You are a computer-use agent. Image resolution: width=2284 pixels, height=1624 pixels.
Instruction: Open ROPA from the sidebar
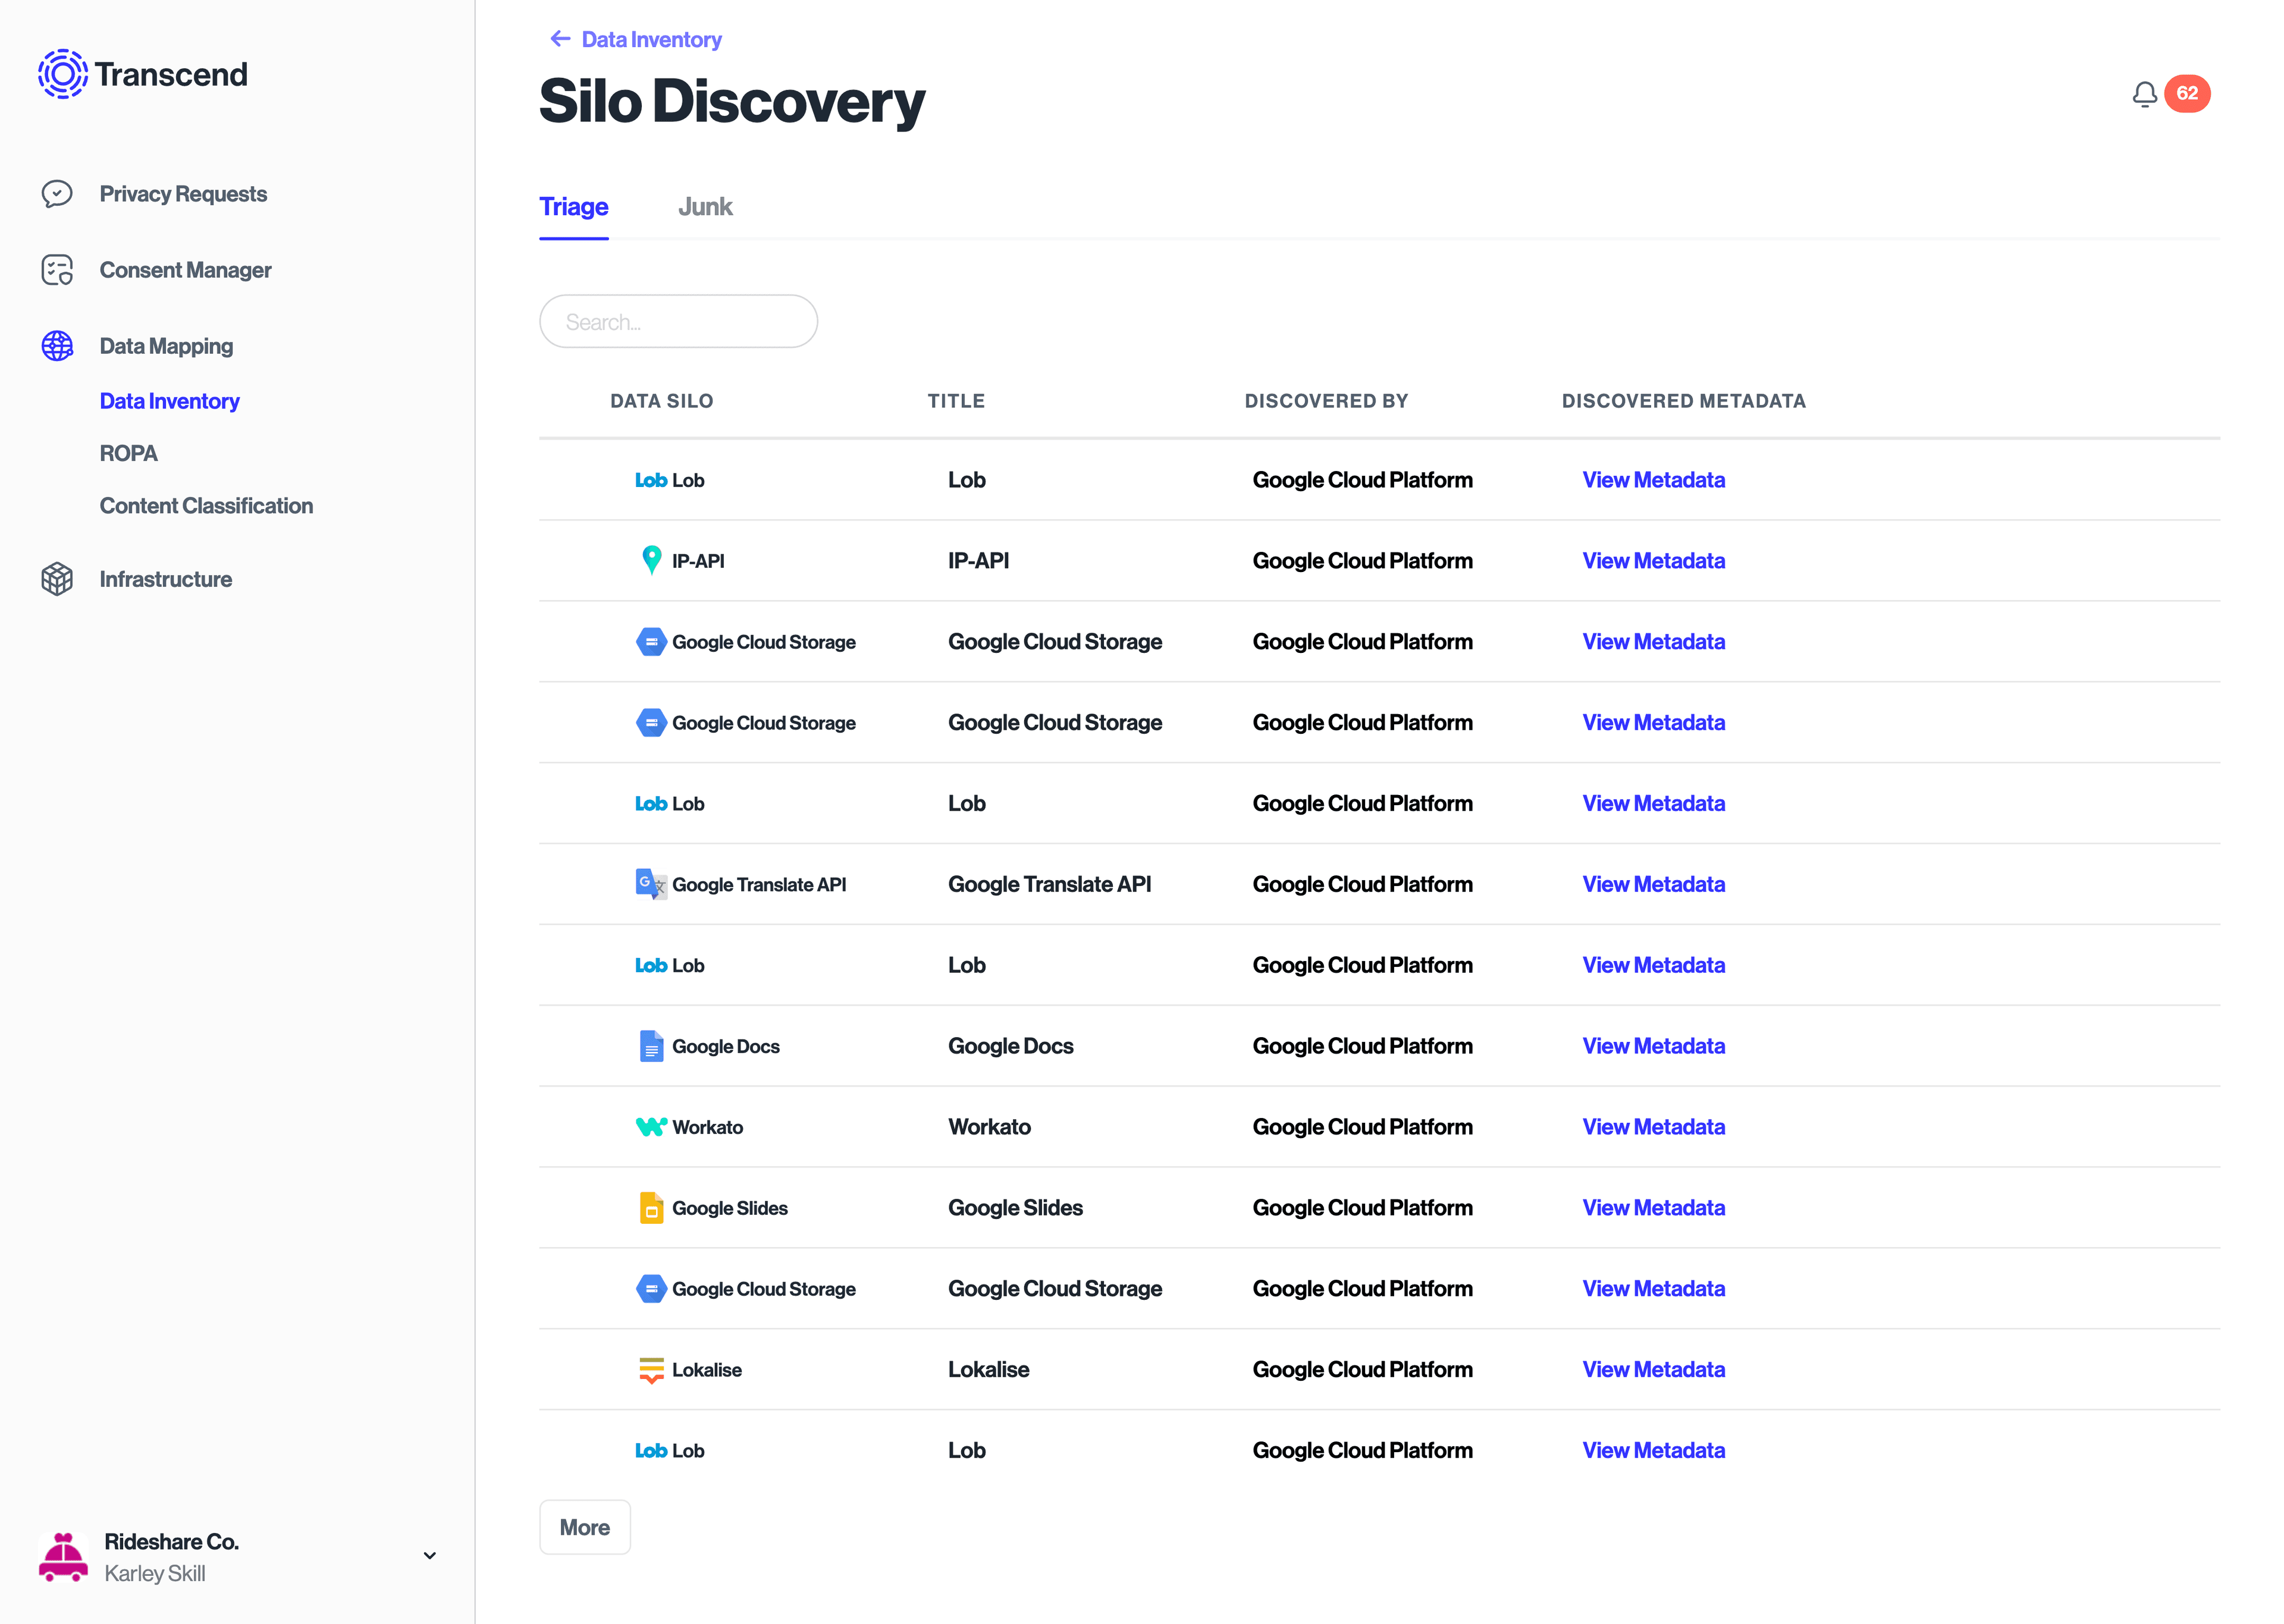(x=128, y=452)
